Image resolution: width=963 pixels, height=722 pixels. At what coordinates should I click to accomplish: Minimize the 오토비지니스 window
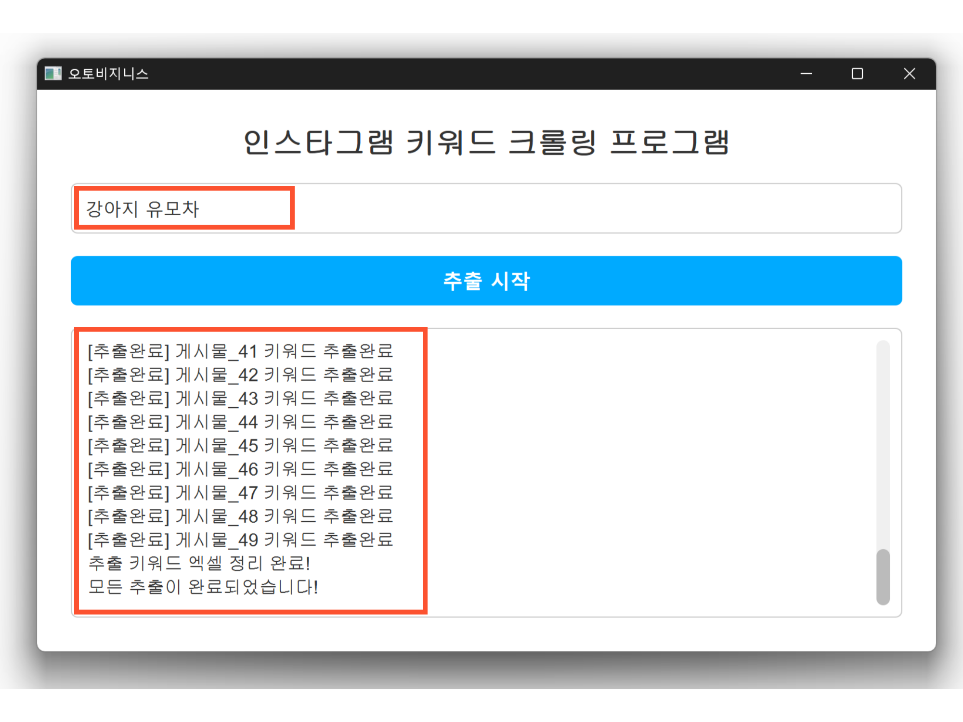807,74
